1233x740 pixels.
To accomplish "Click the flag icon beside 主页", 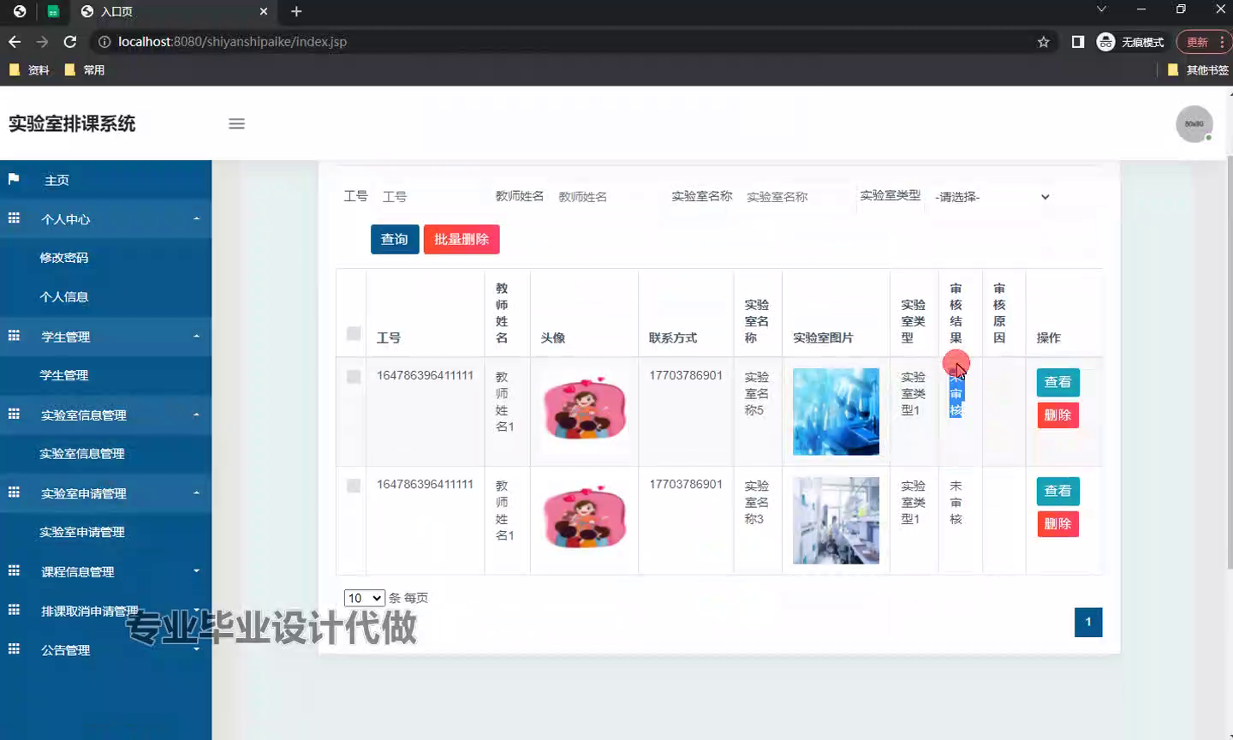I will pos(14,179).
